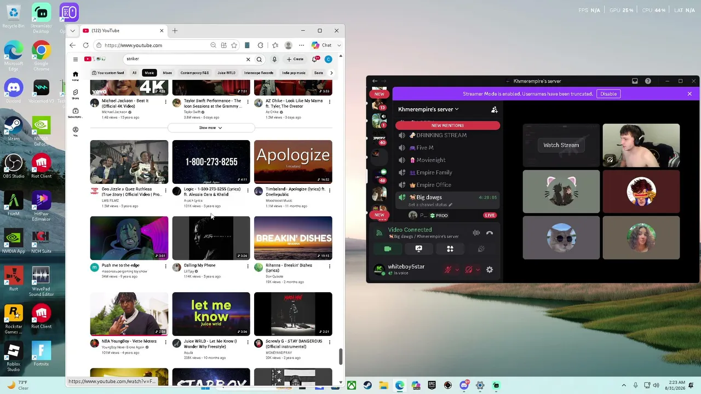The image size is (701, 394).
Task: Open microphone input options arrow
Action: coord(457,270)
